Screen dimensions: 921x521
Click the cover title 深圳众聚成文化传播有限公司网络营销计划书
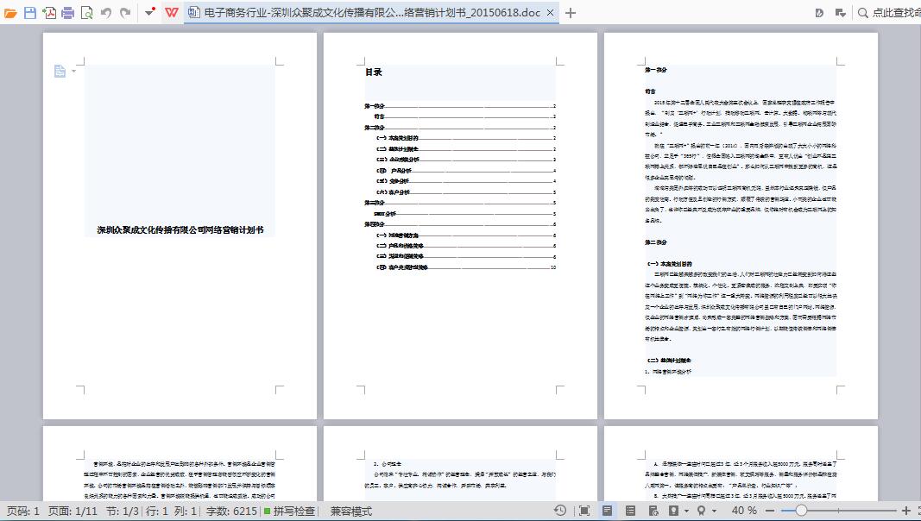[x=180, y=230]
